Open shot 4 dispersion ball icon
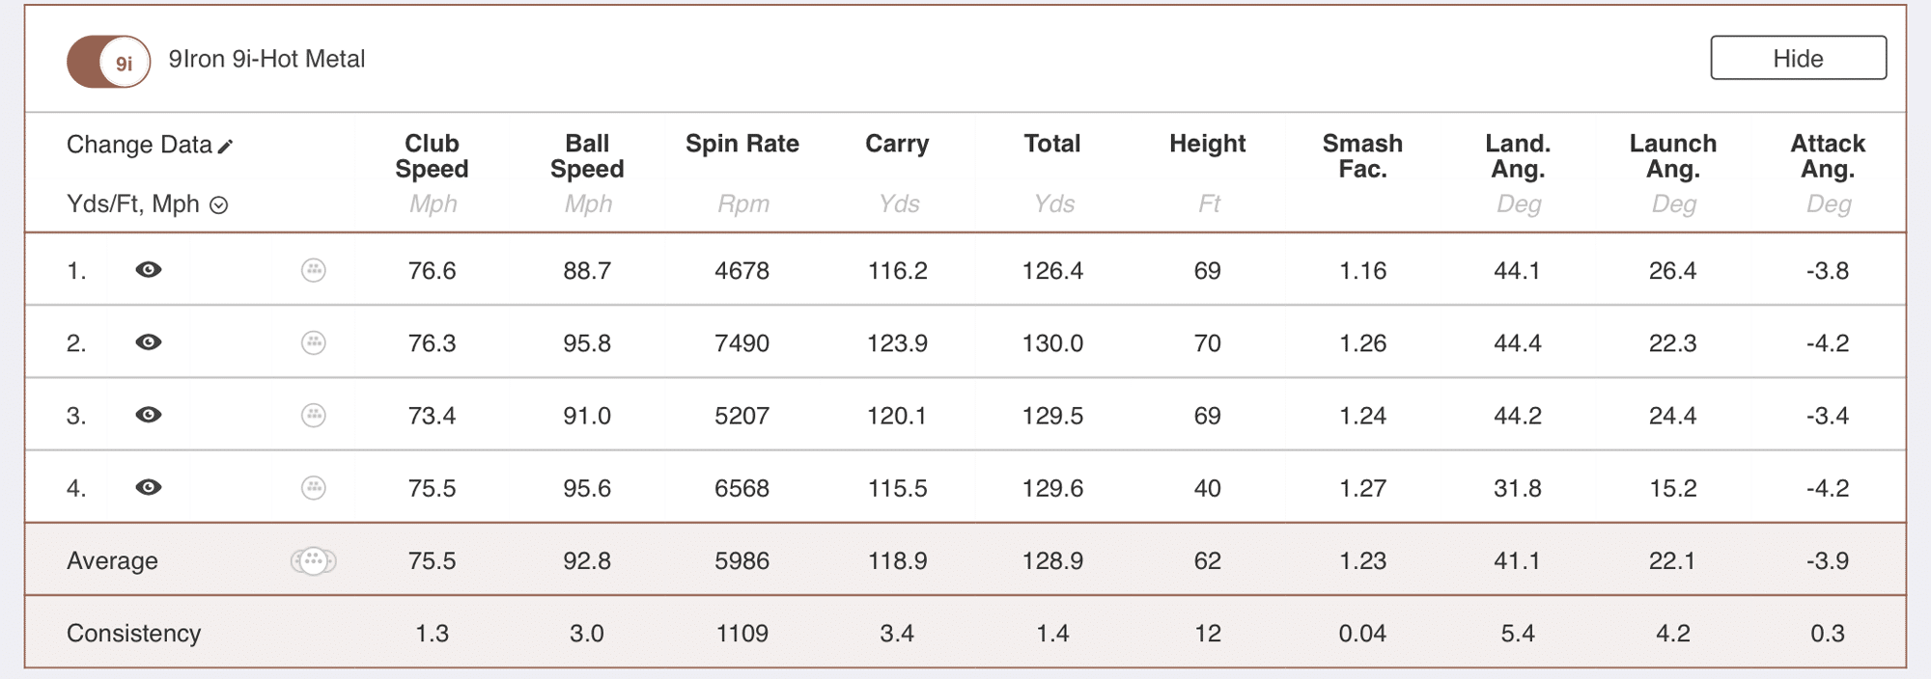The height and width of the screenshot is (679, 1931). coord(314,488)
